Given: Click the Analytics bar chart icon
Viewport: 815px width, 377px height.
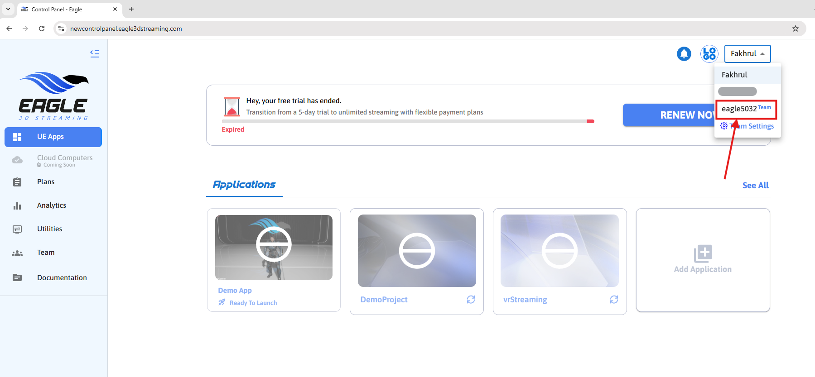Looking at the screenshot, I should (17, 206).
